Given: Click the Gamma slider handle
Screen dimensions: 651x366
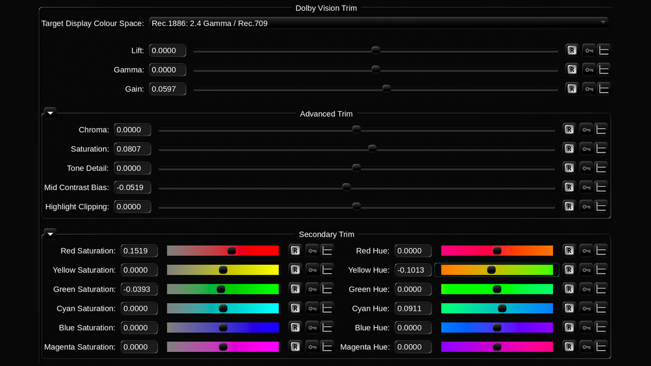Looking at the screenshot, I should click(x=376, y=69).
